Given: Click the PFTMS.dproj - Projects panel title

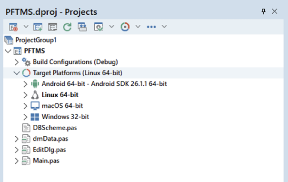Looking at the screenshot, I should coord(51,12).
